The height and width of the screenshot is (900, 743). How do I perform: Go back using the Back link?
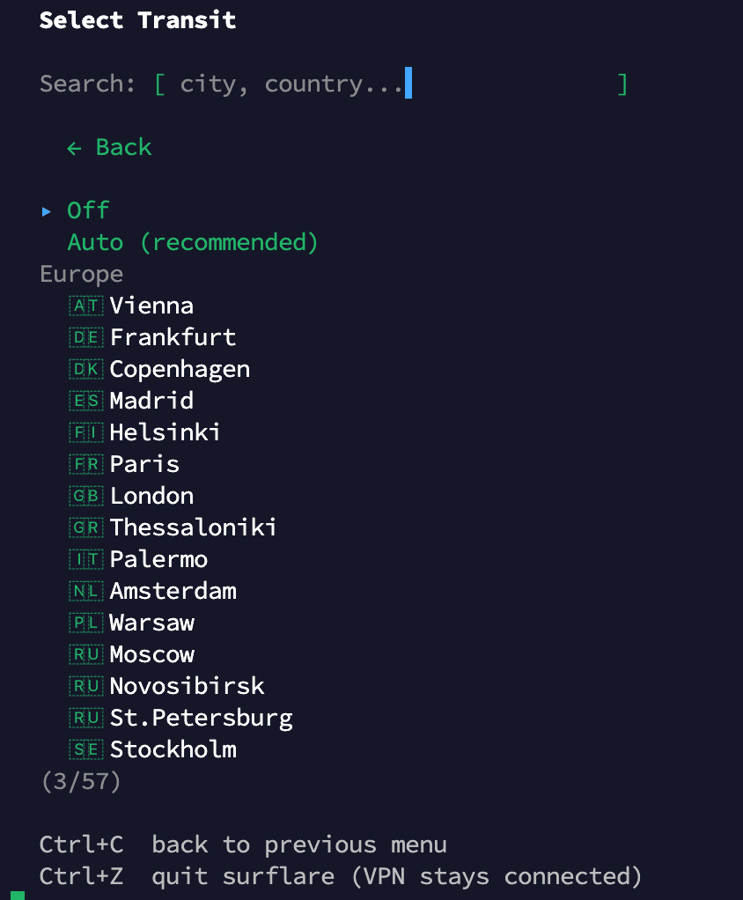110,147
